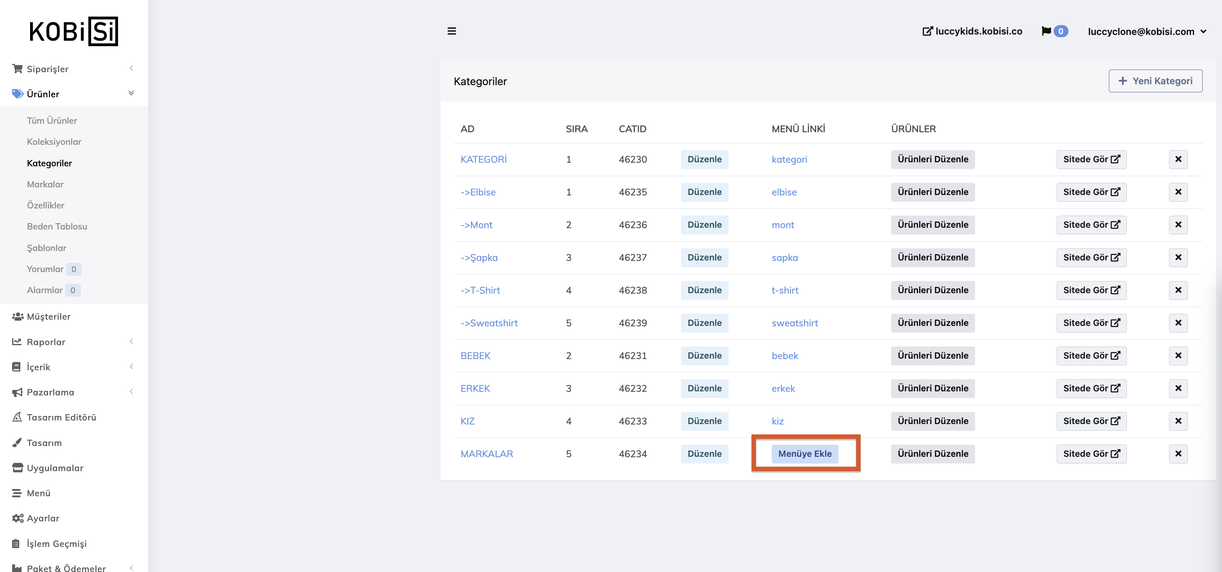This screenshot has width=1222, height=572.
Task: Delete the Elbise category with X
Action: (x=1178, y=192)
